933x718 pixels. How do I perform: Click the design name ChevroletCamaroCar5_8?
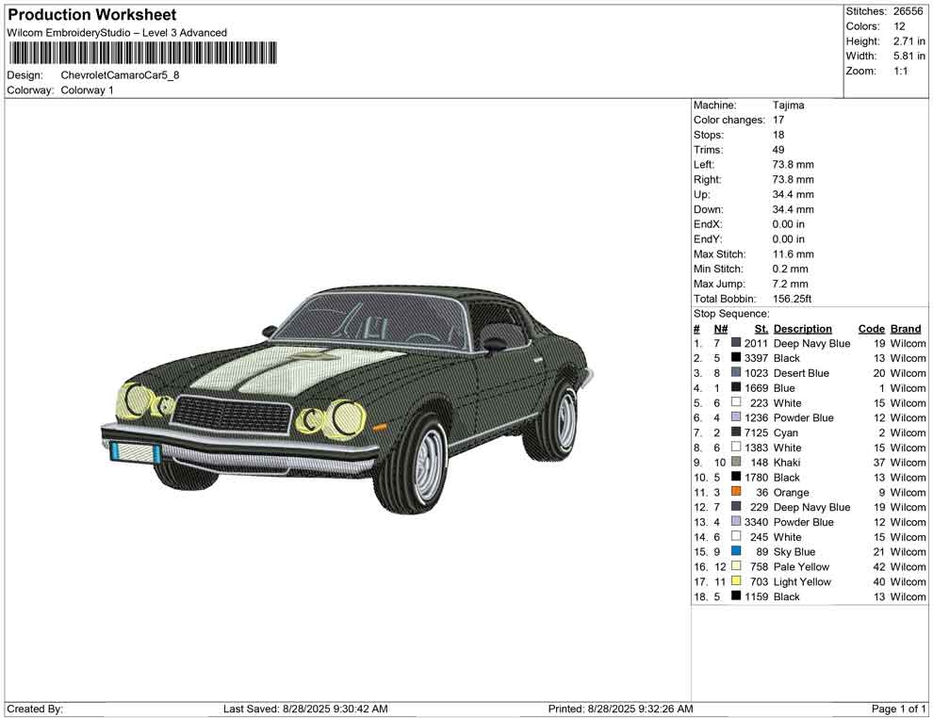(x=120, y=75)
